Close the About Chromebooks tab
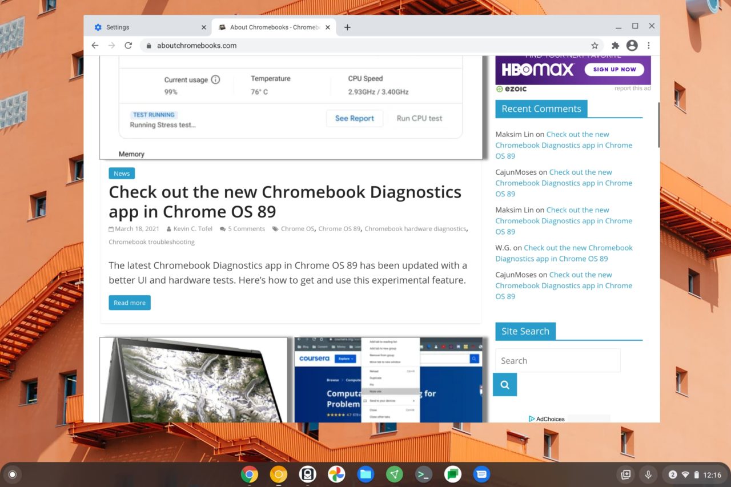The image size is (731, 487). (x=328, y=27)
